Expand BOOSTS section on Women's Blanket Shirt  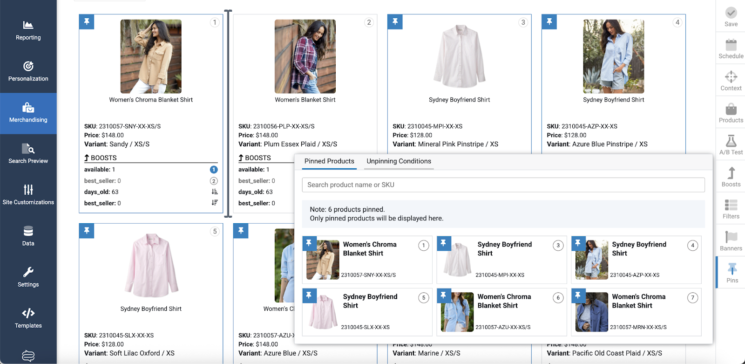(x=255, y=158)
